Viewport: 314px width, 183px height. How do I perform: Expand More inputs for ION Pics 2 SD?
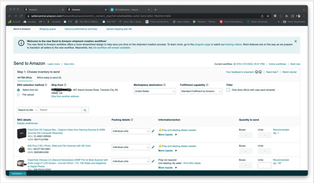coord(168,151)
